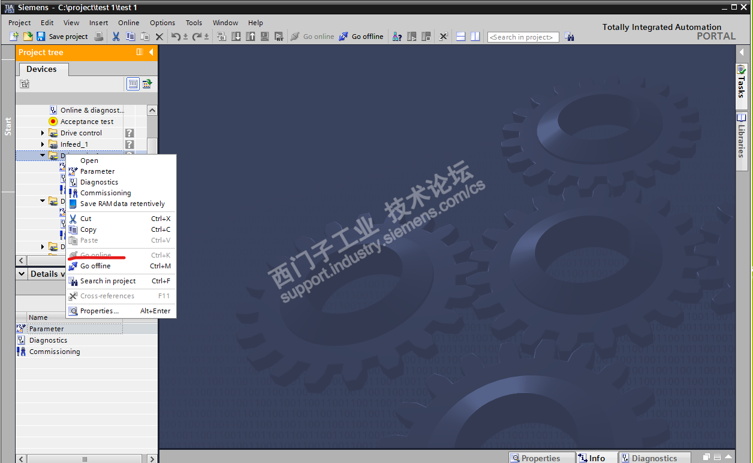Open the Redo history dropdown arrow
Screen dimensions: 753x463
(x=206, y=37)
